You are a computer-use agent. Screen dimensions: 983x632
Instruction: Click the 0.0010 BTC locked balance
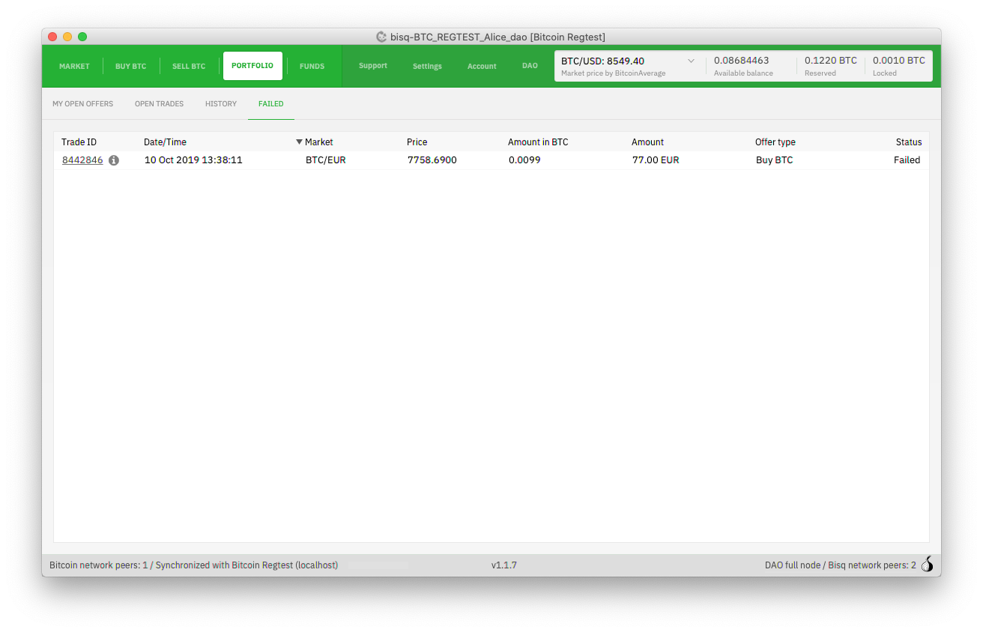(899, 61)
